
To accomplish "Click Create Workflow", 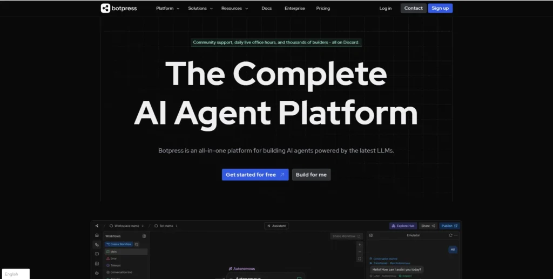I will click(x=119, y=244).
